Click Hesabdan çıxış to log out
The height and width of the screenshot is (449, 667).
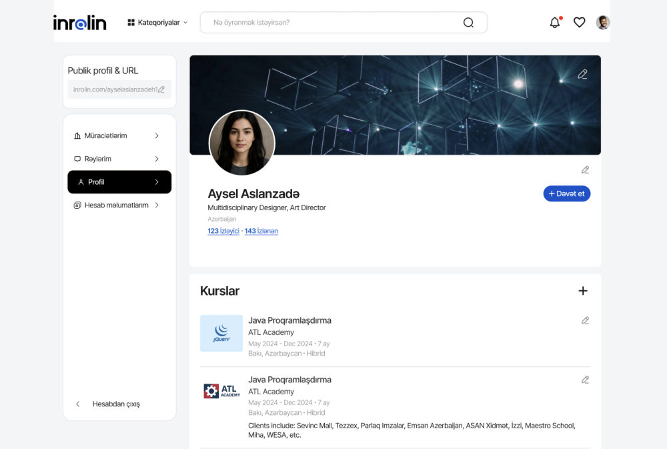point(116,404)
